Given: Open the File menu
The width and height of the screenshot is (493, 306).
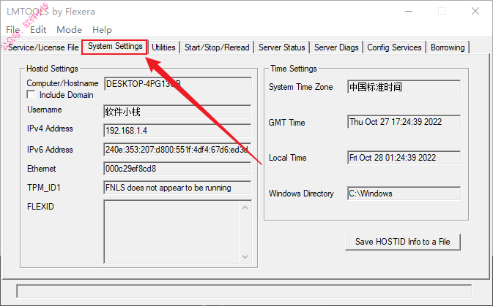Looking at the screenshot, I should [x=13, y=30].
